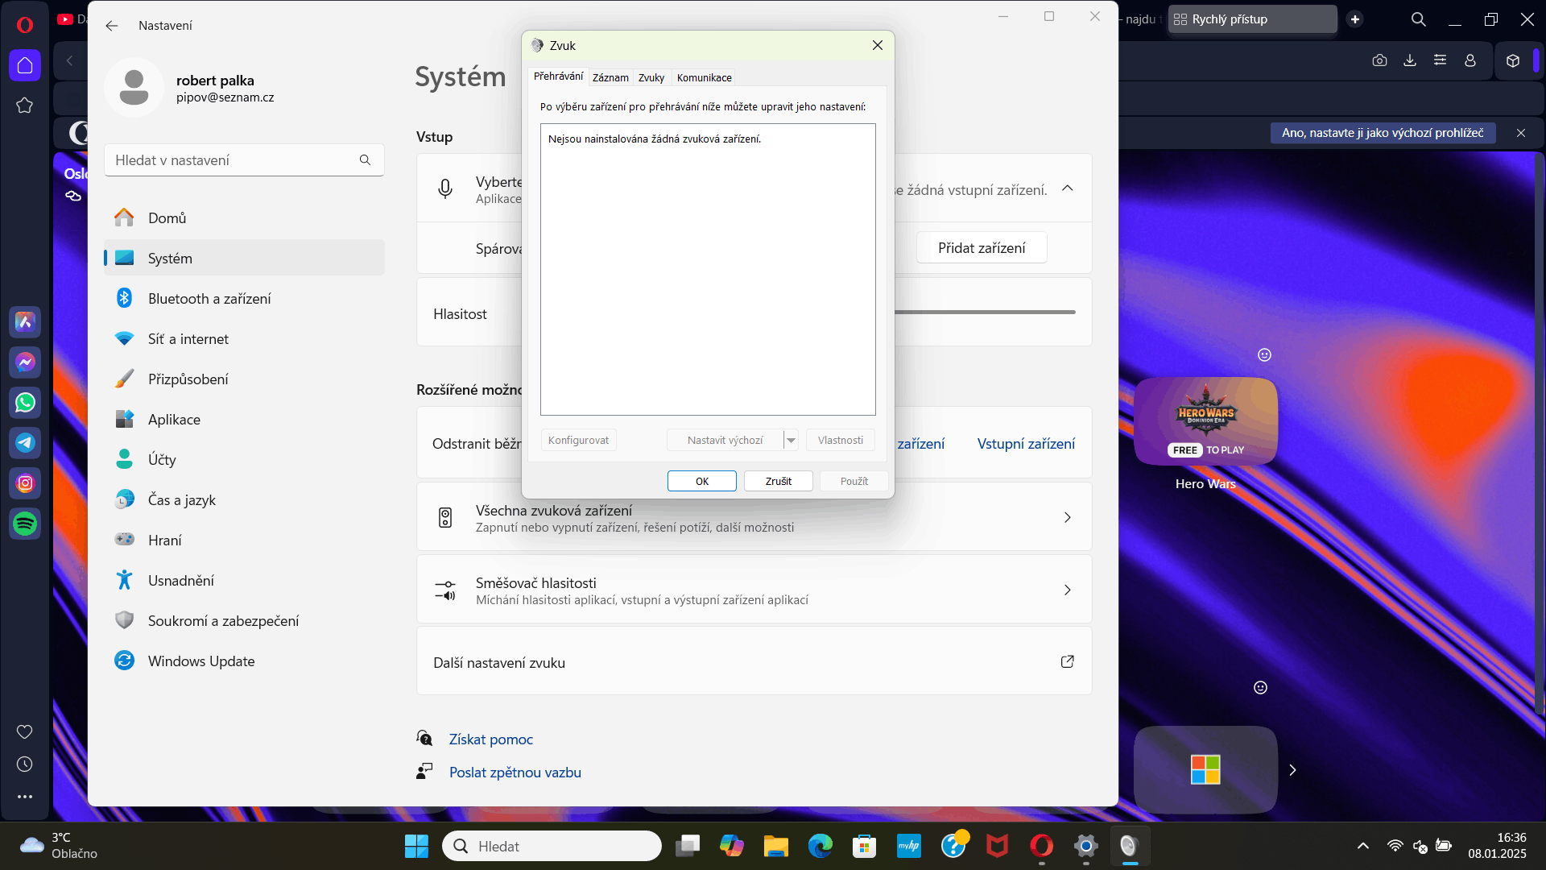
Task: Switch to the Záznam tab
Action: click(x=610, y=78)
